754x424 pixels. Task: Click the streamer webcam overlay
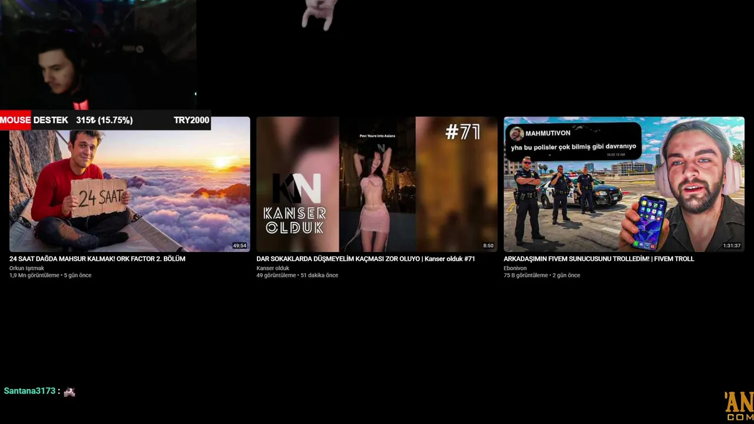click(x=98, y=55)
